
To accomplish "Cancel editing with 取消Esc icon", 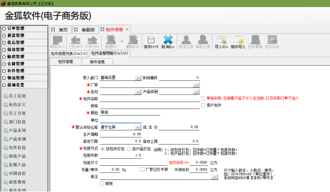I will click(x=168, y=42).
